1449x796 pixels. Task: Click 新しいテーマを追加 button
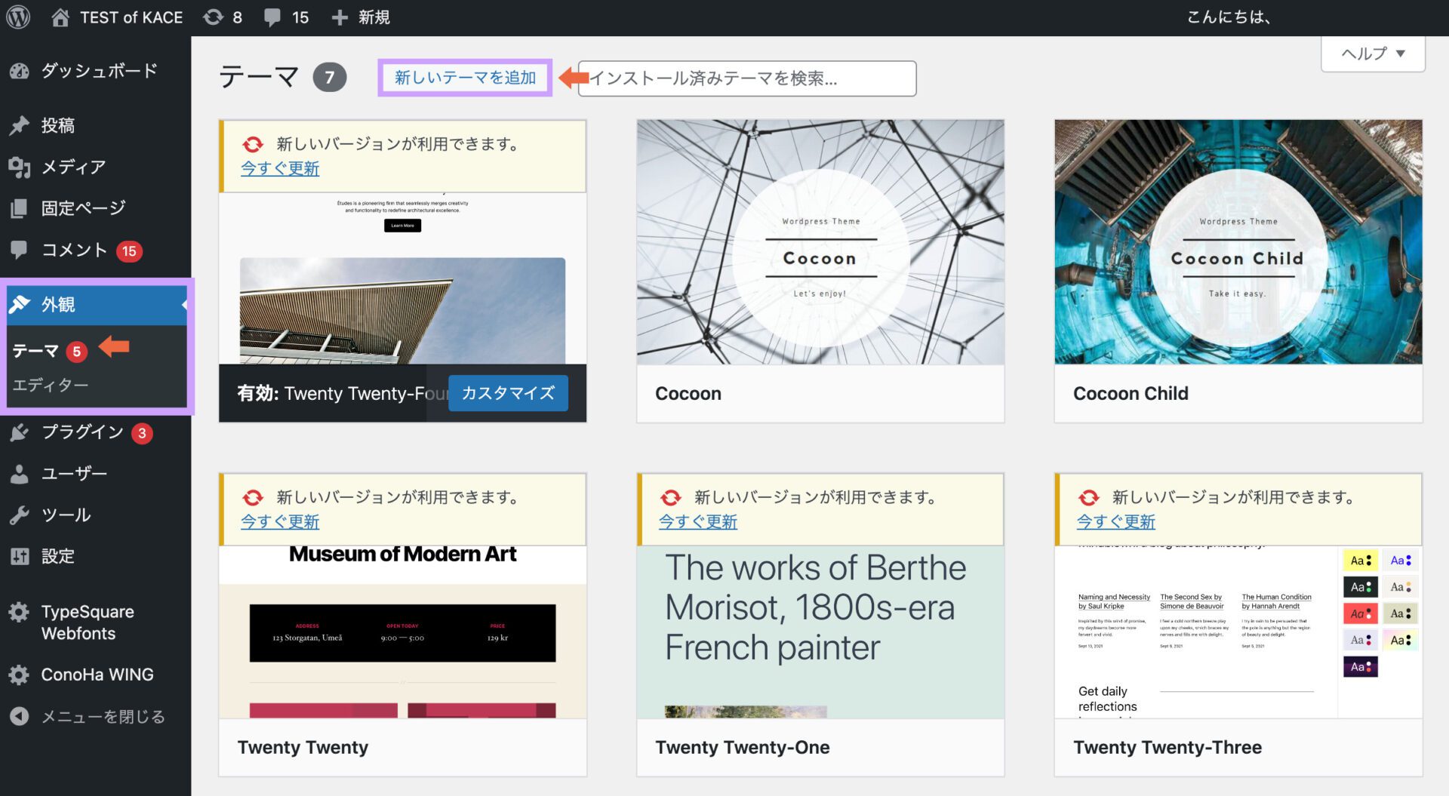(x=465, y=78)
